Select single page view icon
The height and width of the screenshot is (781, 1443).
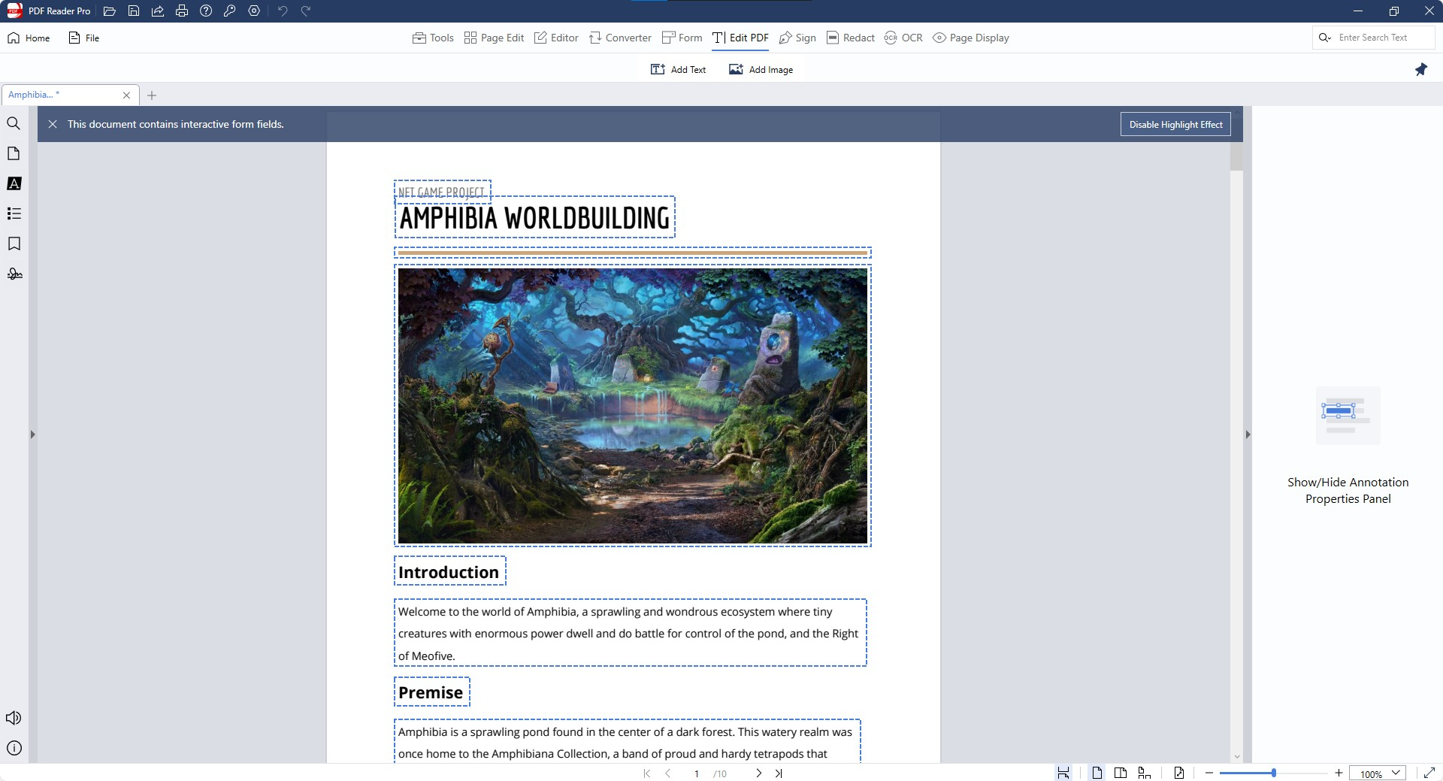click(x=1097, y=773)
